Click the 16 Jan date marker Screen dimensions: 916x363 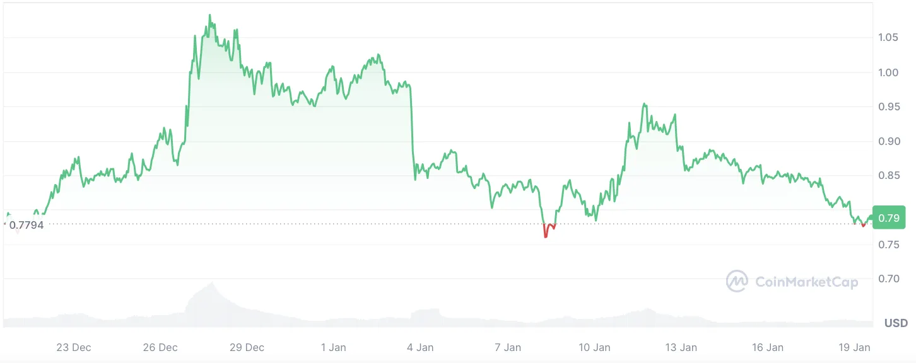pyautogui.click(x=768, y=347)
